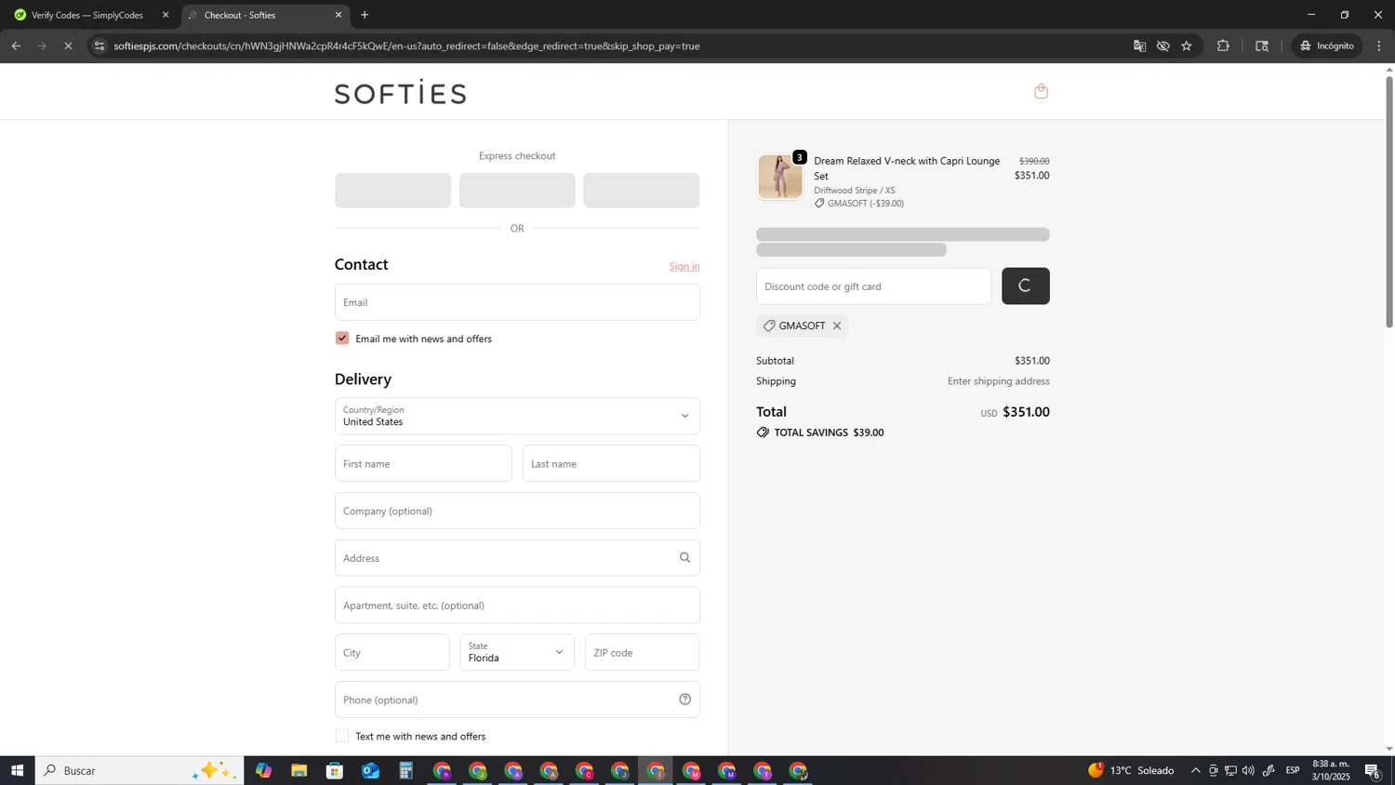Screen dimensions: 1395x785
Task: View site information icon in address bar
Action: 100,46
